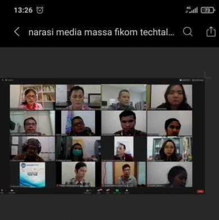The width and height of the screenshot is (219, 220).
Task: Open search with the magnifier icon
Action: (x=188, y=32)
